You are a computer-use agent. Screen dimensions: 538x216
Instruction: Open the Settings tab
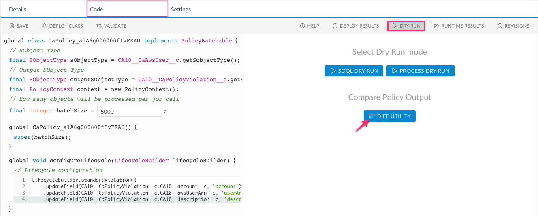[181, 9]
